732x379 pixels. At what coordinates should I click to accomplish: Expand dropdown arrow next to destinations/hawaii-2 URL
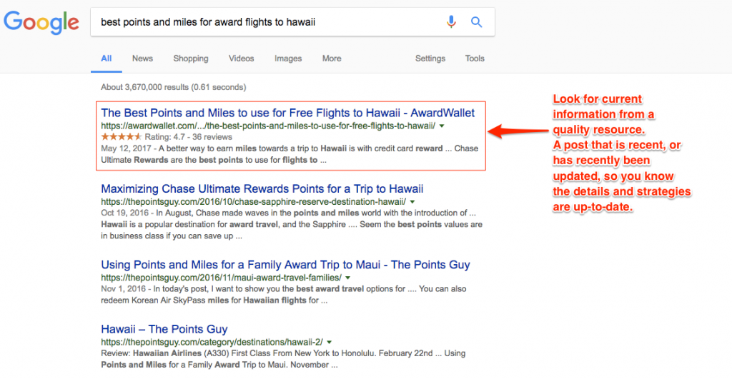click(x=329, y=342)
